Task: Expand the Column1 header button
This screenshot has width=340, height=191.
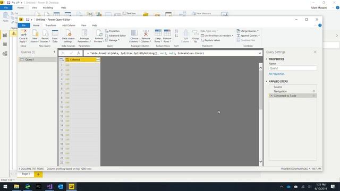Action: click(98, 59)
